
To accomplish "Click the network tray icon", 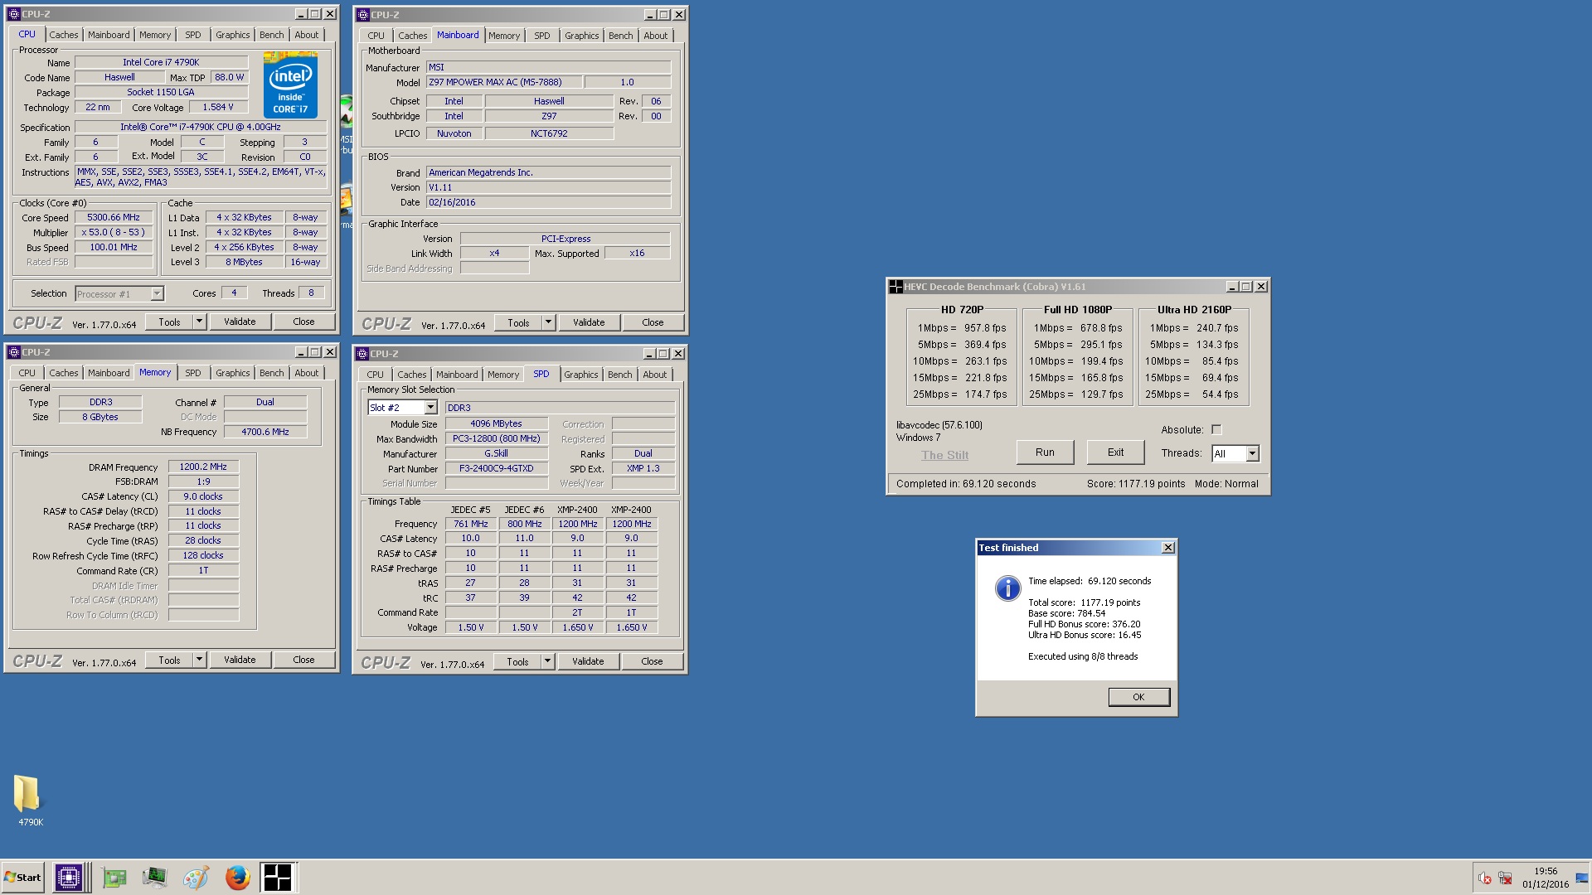I will point(1505,878).
